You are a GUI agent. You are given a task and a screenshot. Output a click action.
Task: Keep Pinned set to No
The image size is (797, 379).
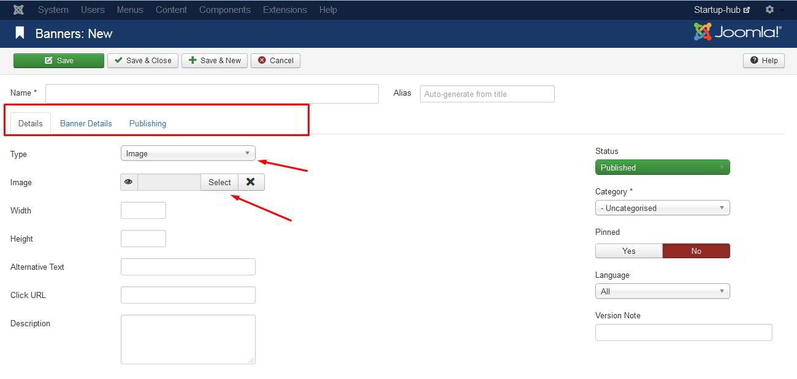(x=696, y=250)
